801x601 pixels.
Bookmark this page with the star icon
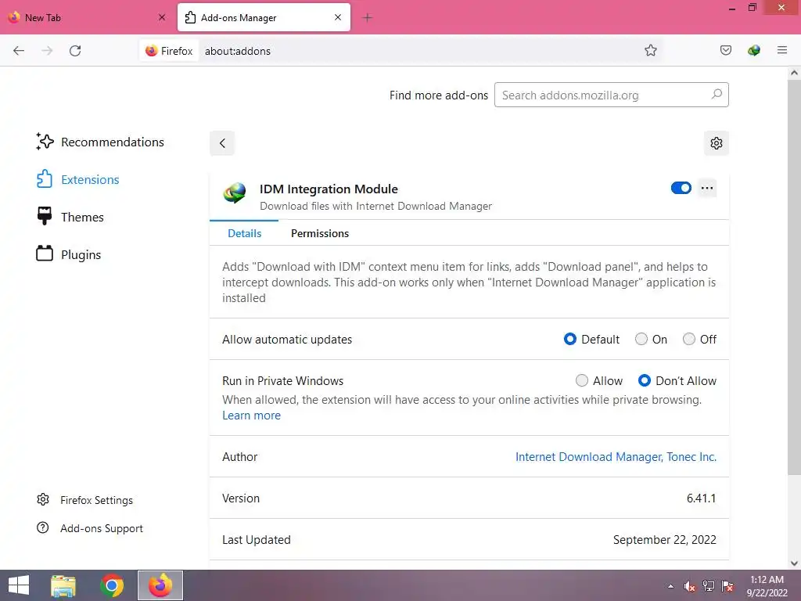point(650,50)
